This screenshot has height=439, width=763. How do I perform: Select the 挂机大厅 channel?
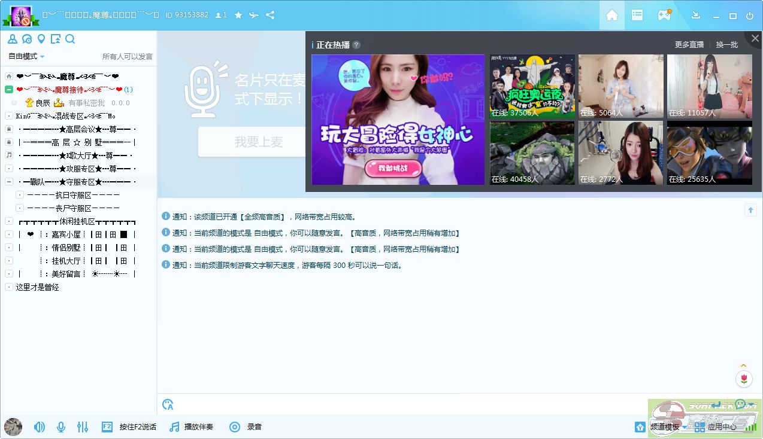78,261
